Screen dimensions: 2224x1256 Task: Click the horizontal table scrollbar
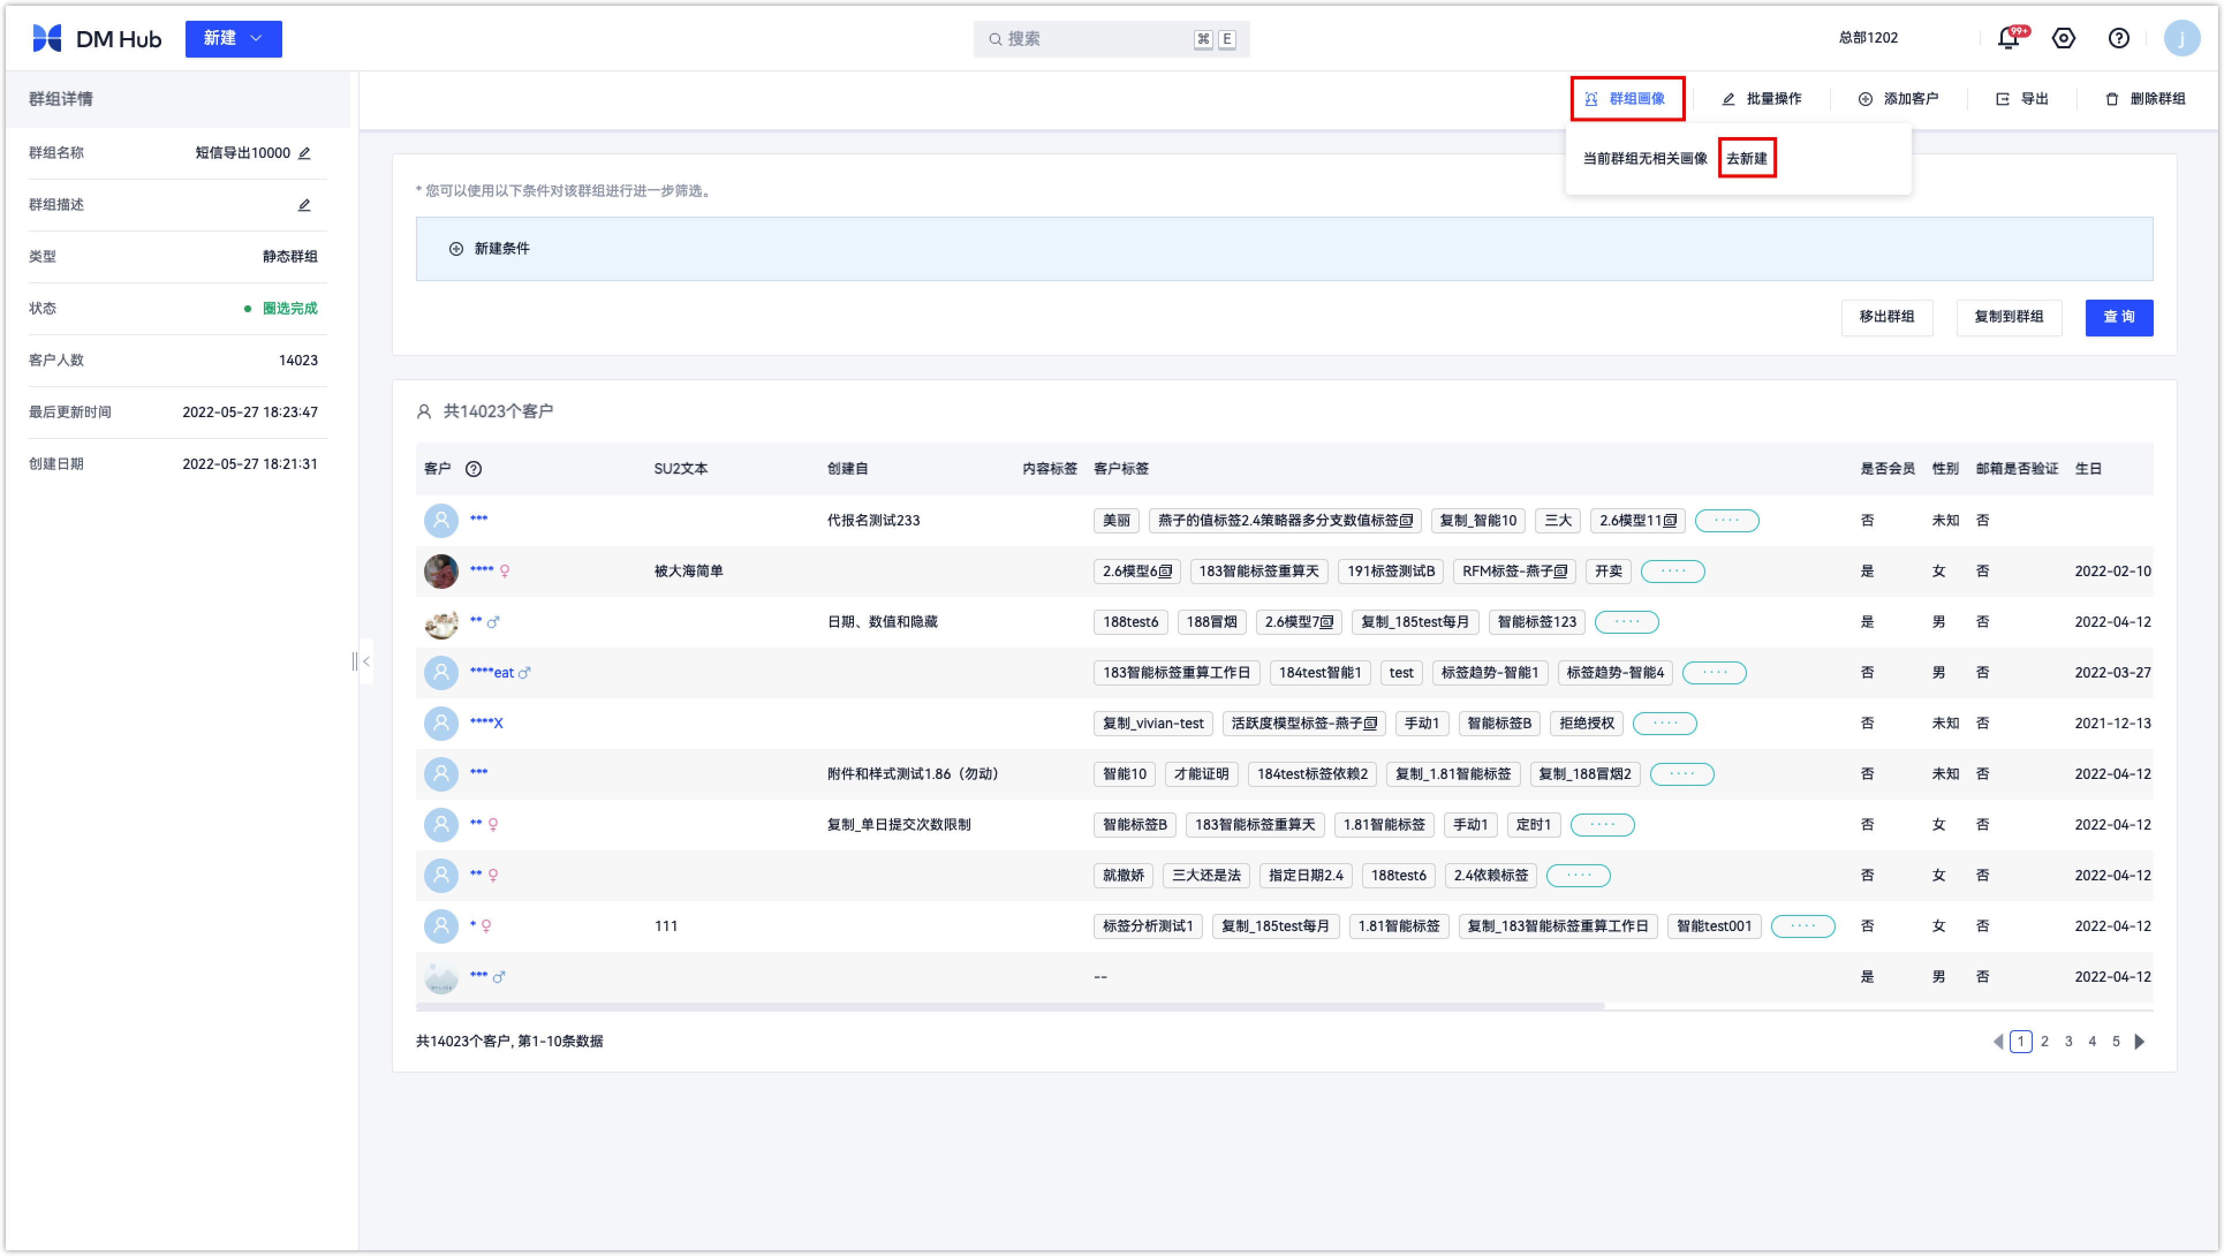coord(1009,1007)
